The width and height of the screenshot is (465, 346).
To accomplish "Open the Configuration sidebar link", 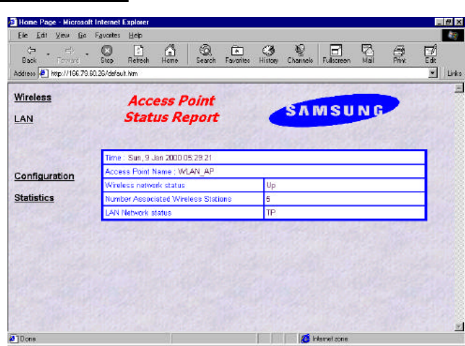I will 44,176.
